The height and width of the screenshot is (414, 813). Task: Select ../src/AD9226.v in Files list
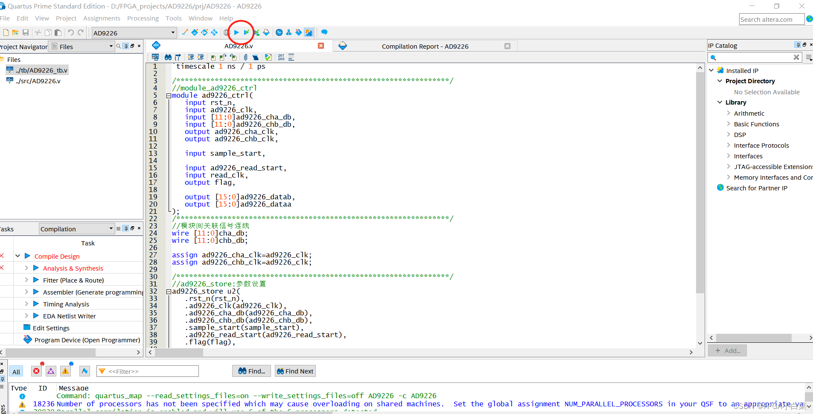38,81
